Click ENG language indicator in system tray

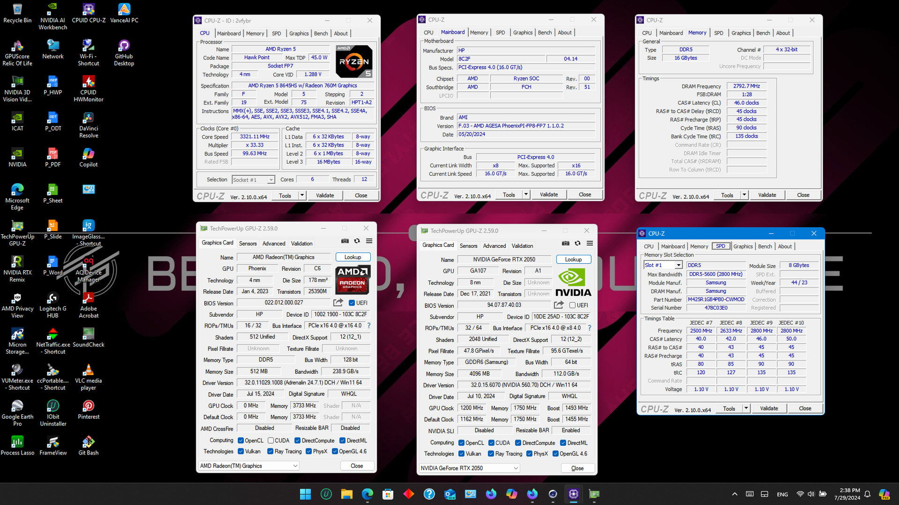782,494
